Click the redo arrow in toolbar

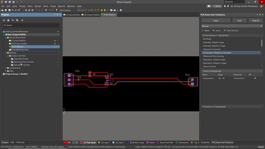point(53,10)
